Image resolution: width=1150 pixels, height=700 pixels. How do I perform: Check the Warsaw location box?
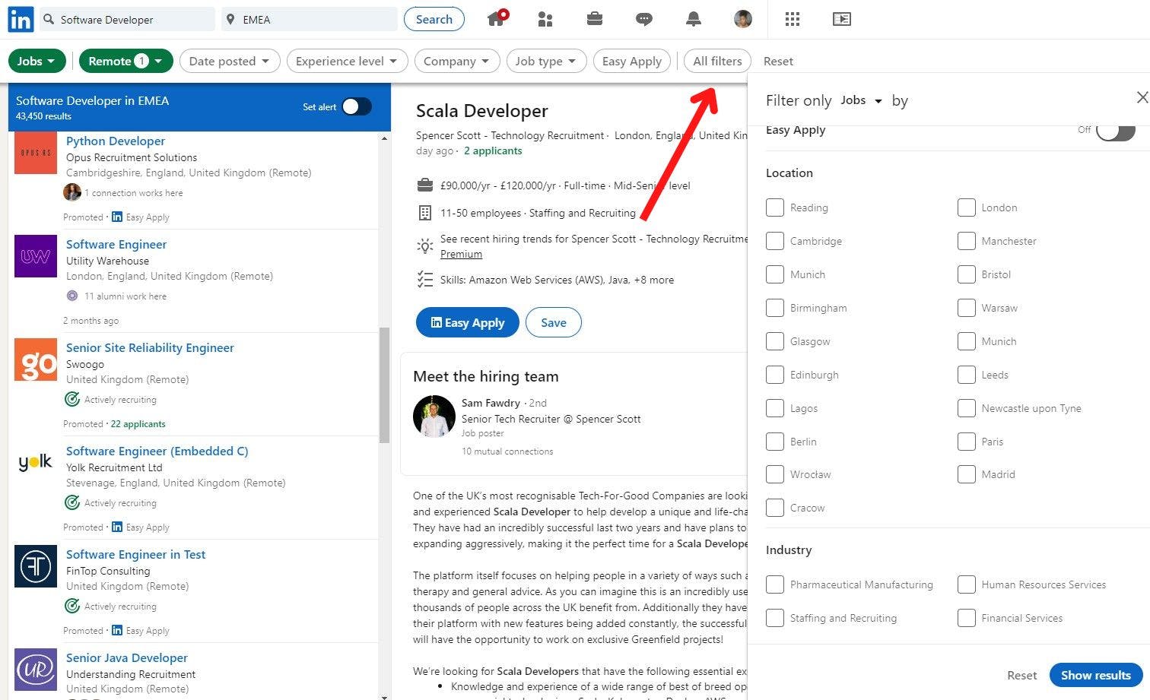click(967, 308)
